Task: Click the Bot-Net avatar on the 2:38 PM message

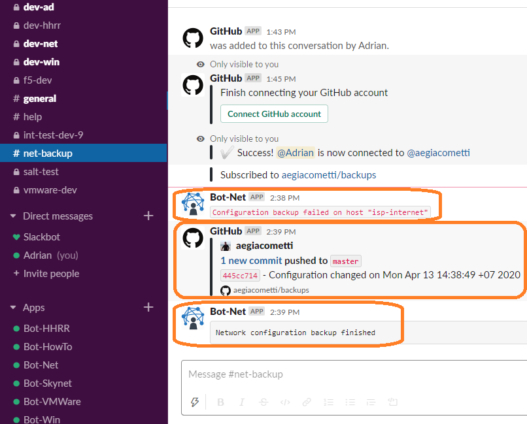Action: pos(193,204)
